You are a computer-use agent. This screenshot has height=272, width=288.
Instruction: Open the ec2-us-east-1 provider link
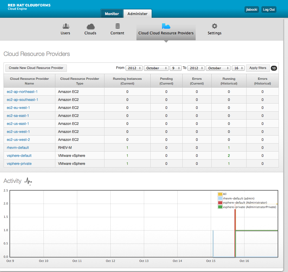coord(18,124)
